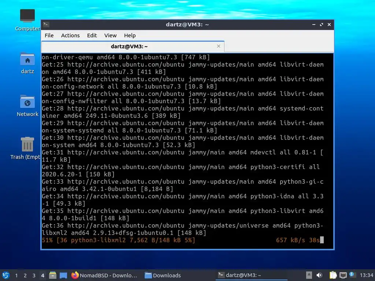375x281 pixels.
Task: Click the 'Get:35' python3-libvirt line
Action: pos(182,214)
